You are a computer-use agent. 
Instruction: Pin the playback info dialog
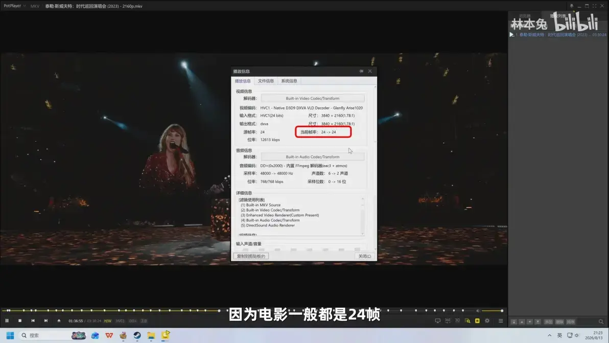click(361, 71)
